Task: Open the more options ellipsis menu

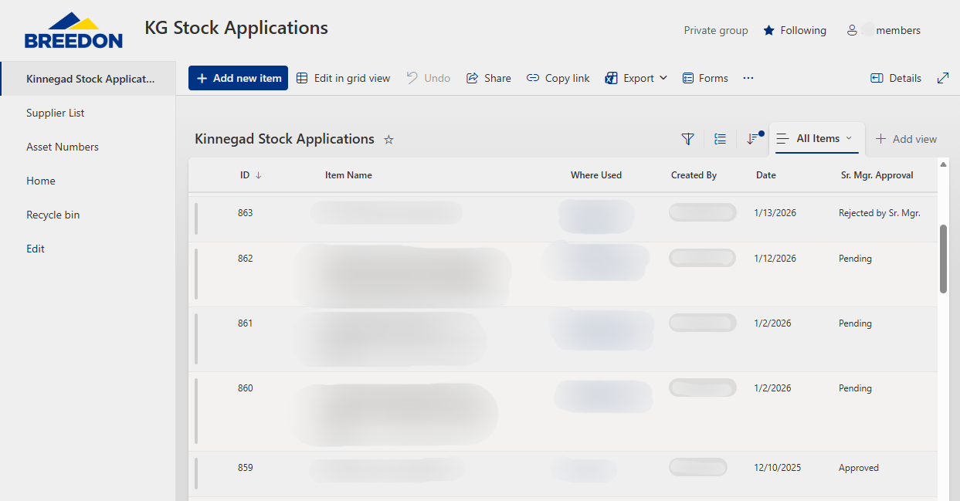Action: tap(748, 78)
